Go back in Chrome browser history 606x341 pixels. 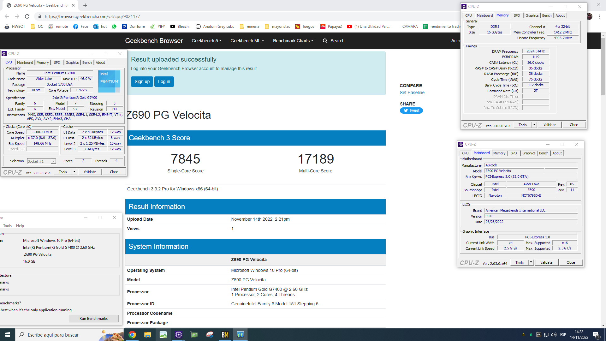click(7, 16)
